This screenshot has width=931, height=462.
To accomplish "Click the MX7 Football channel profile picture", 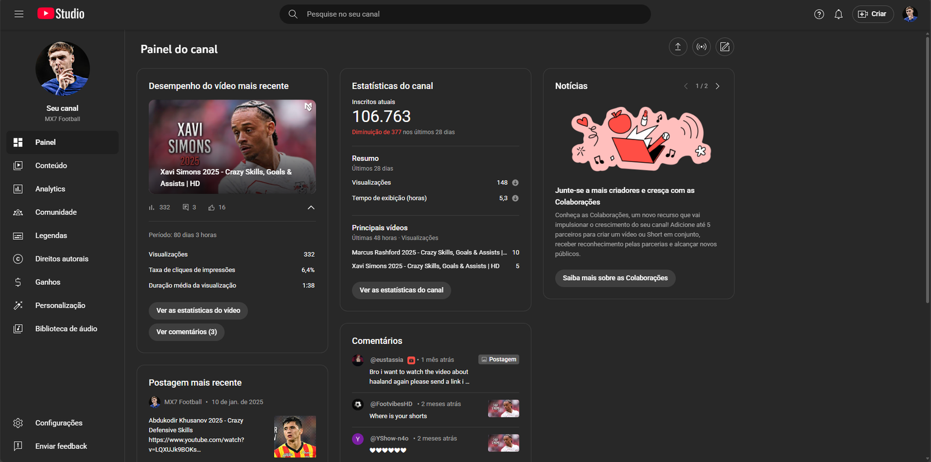I will tap(62, 69).
